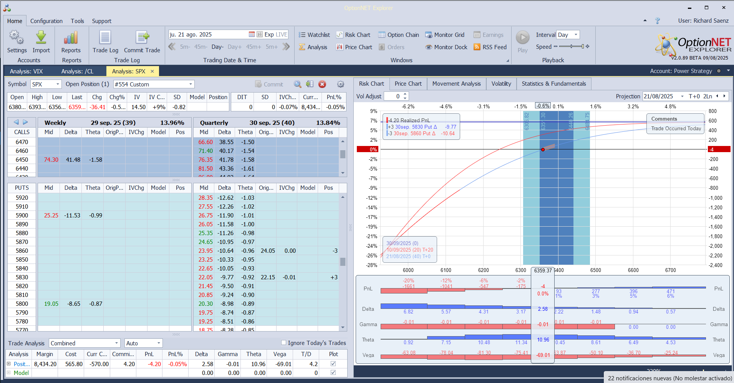Open the Interval Day dropdown
Screen dimensions: 734x383
[x=575, y=35]
